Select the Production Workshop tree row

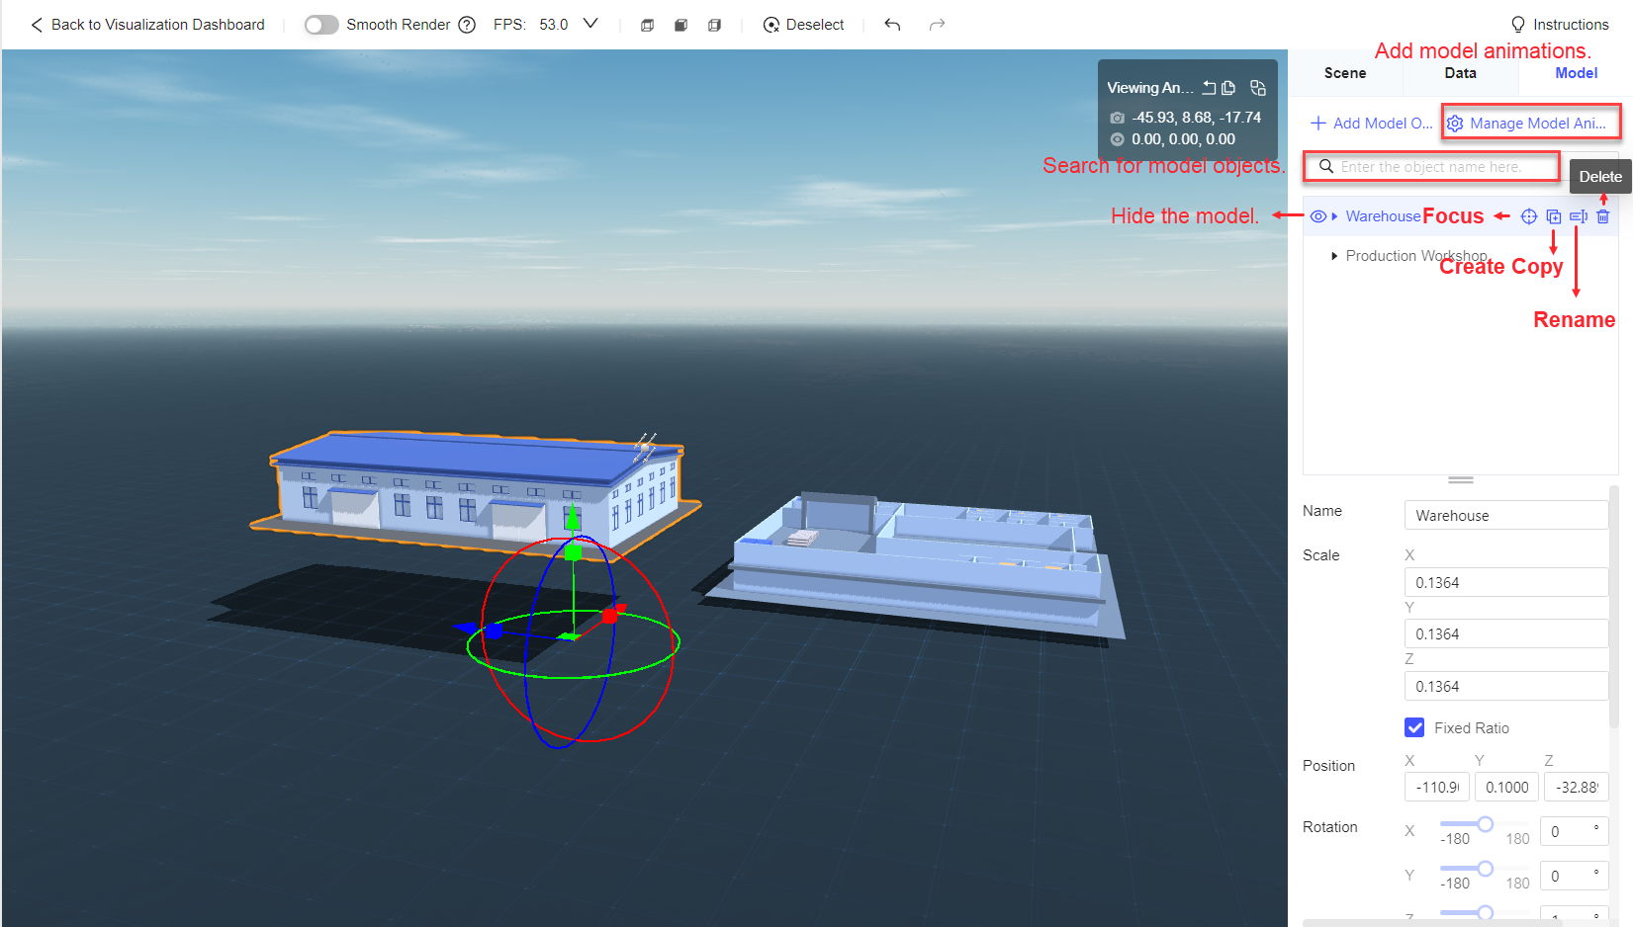tap(1461, 256)
